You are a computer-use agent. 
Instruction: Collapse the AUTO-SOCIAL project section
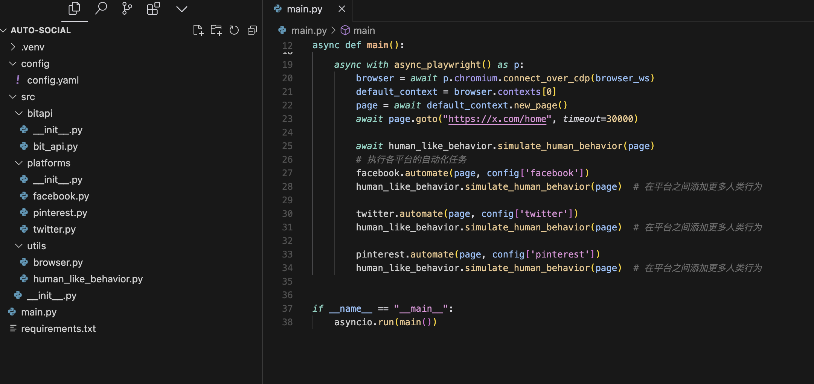tap(40, 30)
